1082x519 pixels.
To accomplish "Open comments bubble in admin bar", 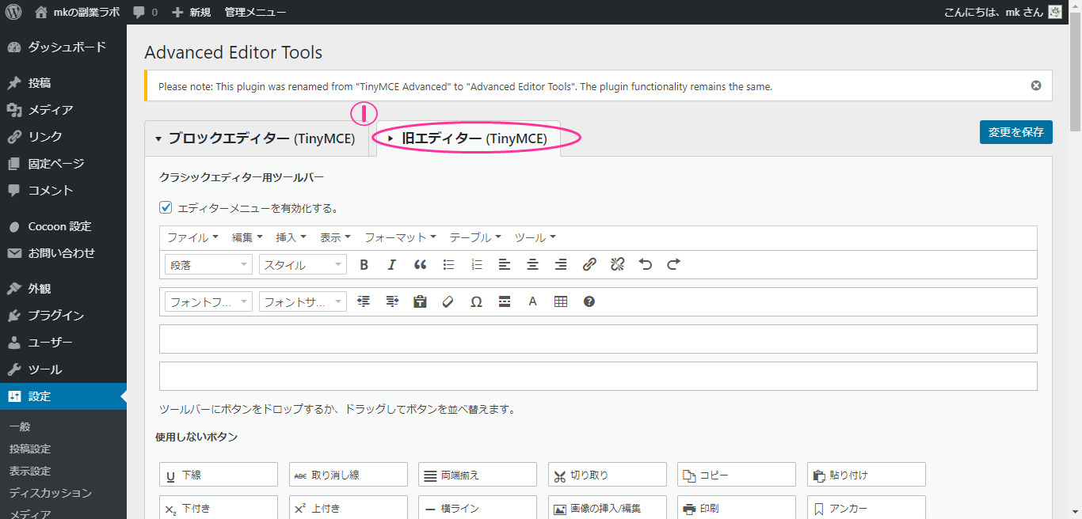I will click(145, 13).
